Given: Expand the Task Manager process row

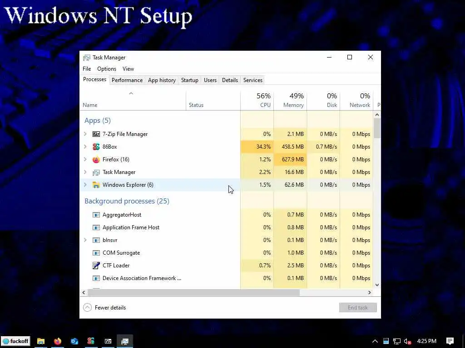Looking at the screenshot, I should (85, 172).
